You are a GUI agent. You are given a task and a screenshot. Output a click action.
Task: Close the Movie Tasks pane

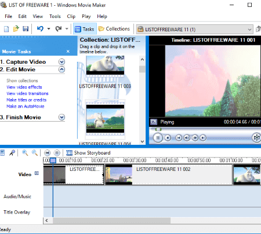coord(68,52)
